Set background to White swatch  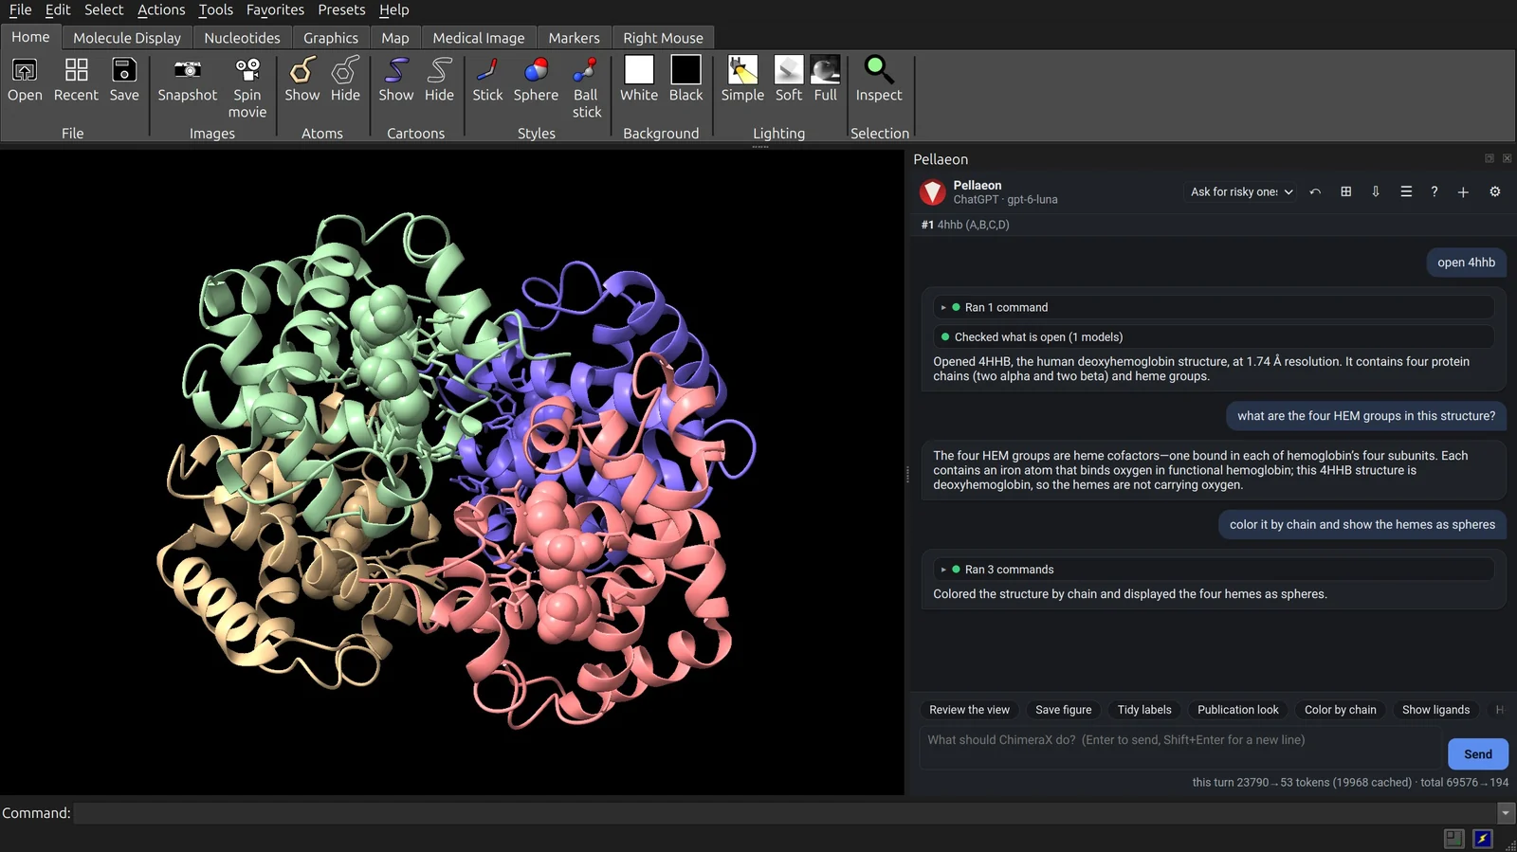(639, 70)
